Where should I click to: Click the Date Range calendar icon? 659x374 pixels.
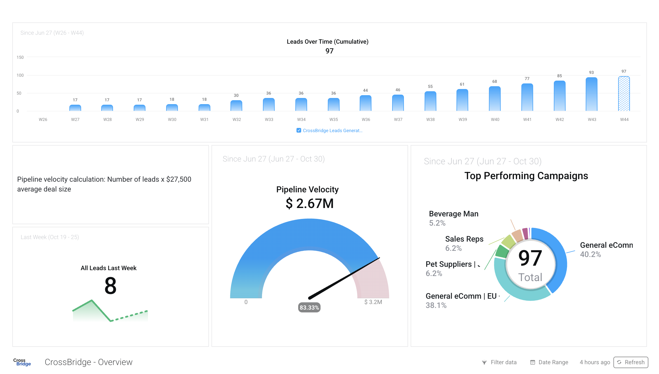pos(533,362)
